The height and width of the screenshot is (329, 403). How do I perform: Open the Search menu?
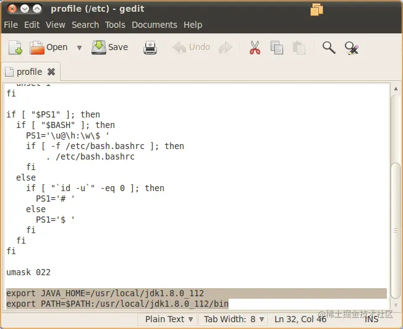pyautogui.click(x=85, y=25)
